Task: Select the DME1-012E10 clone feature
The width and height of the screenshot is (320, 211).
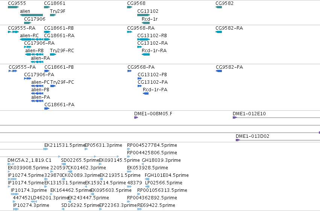Action: pyautogui.click(x=276, y=118)
